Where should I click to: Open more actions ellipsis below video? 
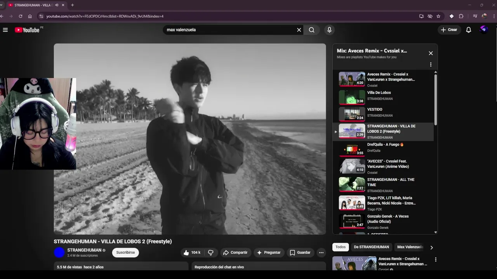pyautogui.click(x=321, y=253)
